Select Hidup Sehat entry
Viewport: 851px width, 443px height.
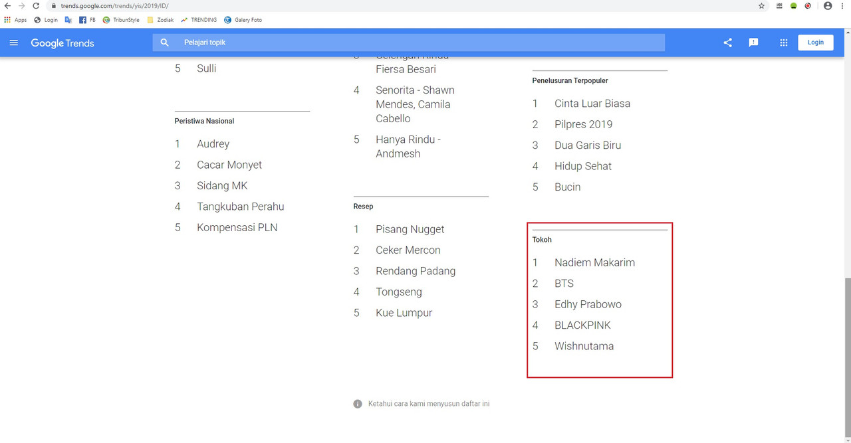583,166
